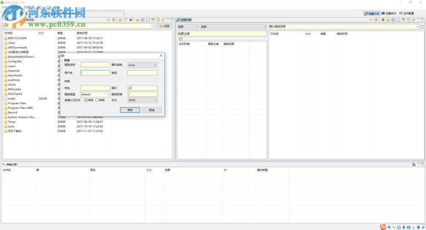
Task: Open the 操作系统 Linux dropdown
Action: [142, 65]
